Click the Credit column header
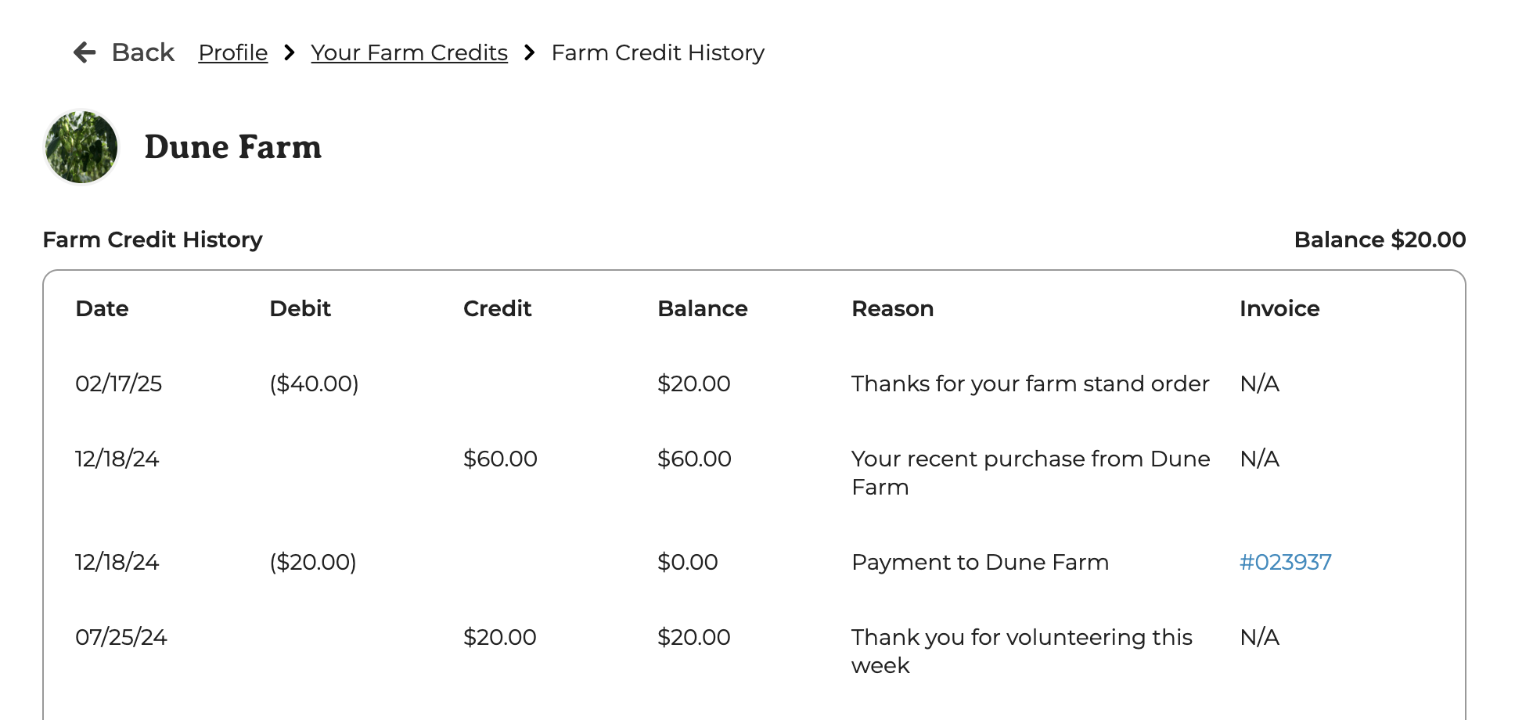The width and height of the screenshot is (1515, 720). 497,308
